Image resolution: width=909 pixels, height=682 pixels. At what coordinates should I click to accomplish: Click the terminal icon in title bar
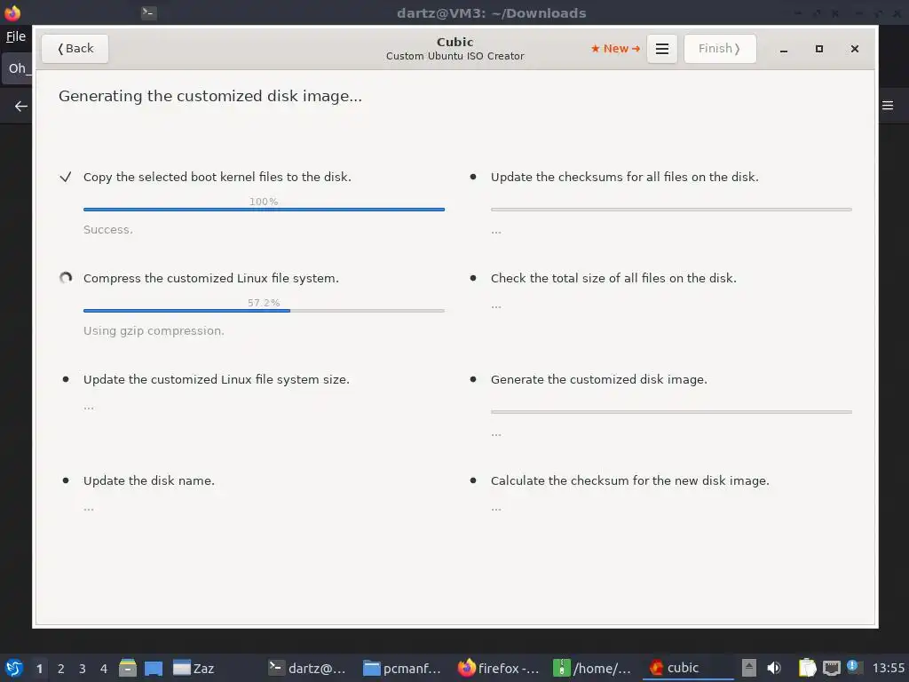[149, 12]
